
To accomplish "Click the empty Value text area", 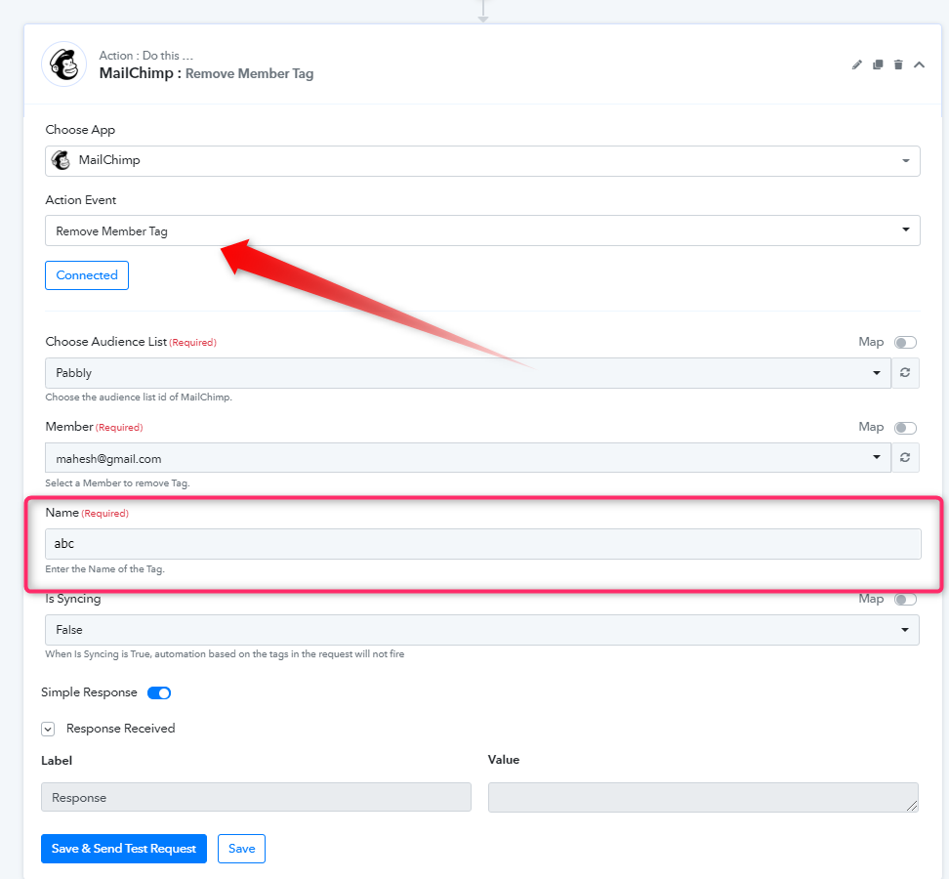I will tap(703, 797).
